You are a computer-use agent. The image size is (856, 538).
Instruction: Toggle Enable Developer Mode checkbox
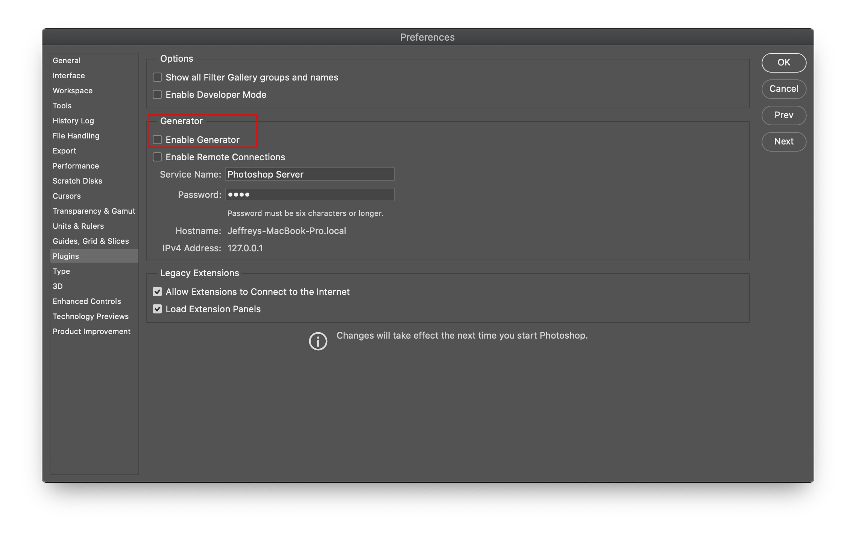coord(157,94)
